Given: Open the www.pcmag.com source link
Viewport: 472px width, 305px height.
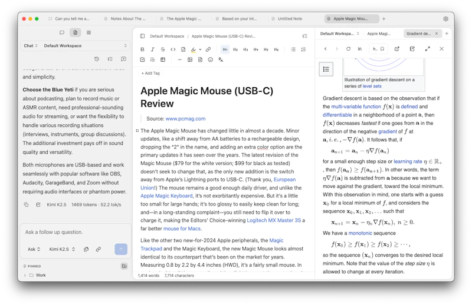Looking at the screenshot, I should pos(185,119).
